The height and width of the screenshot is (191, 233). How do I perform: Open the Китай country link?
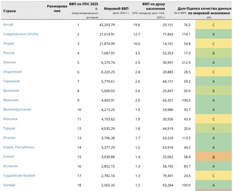(x=8, y=24)
